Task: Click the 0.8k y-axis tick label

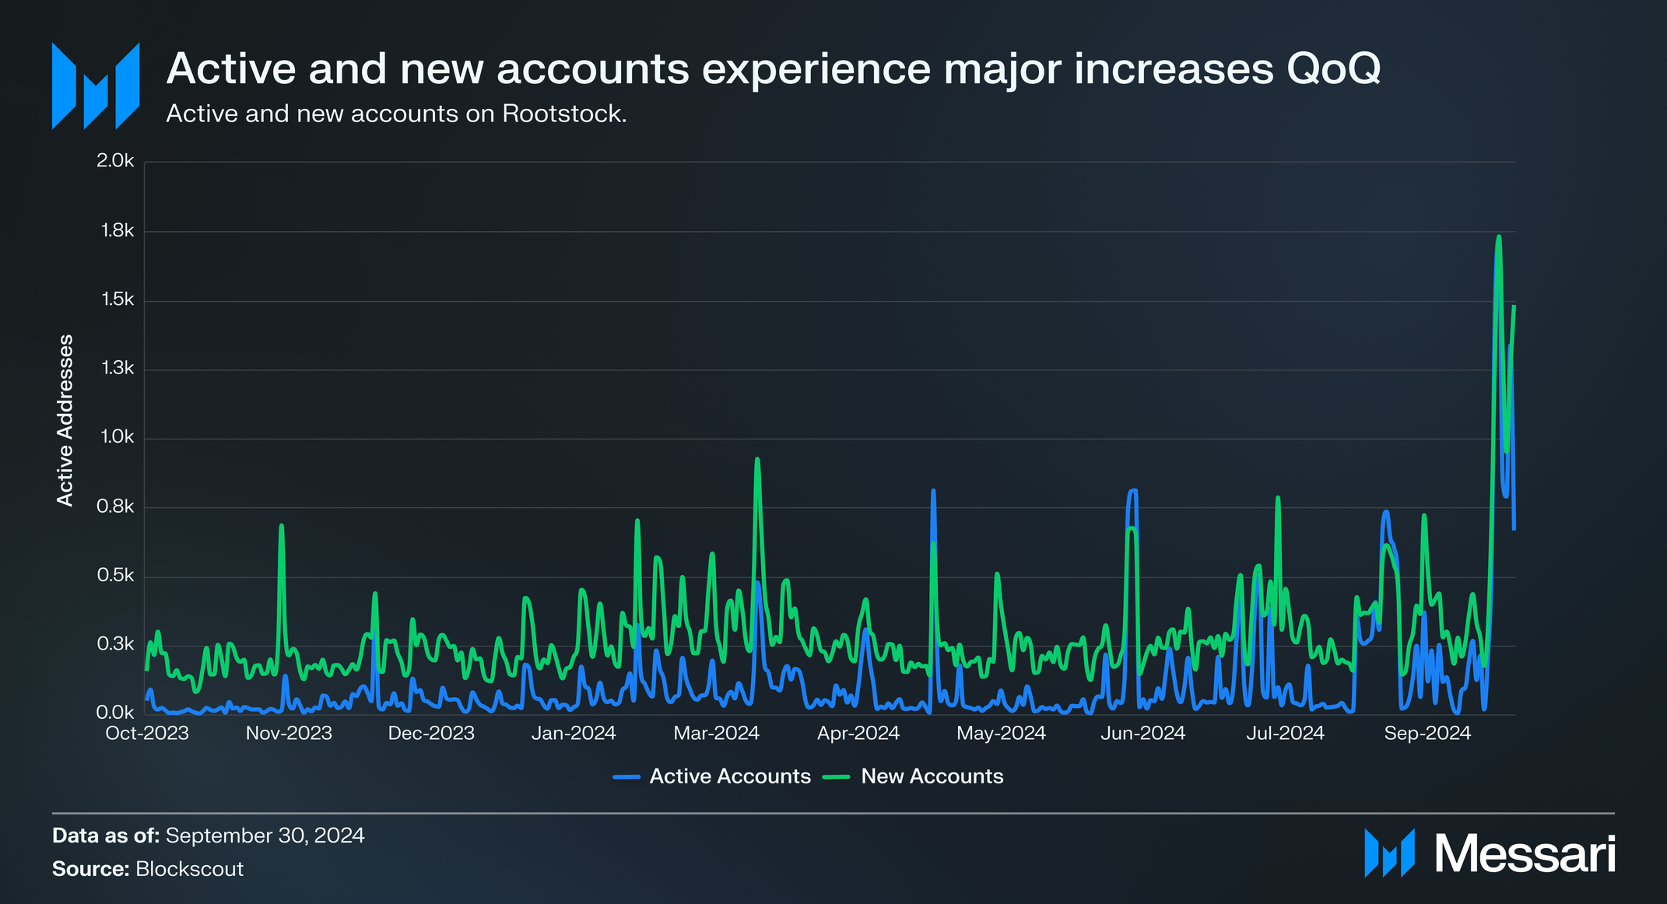Action: [x=115, y=506]
